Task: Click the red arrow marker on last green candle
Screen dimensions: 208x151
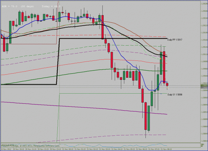Action: [x=161, y=58]
